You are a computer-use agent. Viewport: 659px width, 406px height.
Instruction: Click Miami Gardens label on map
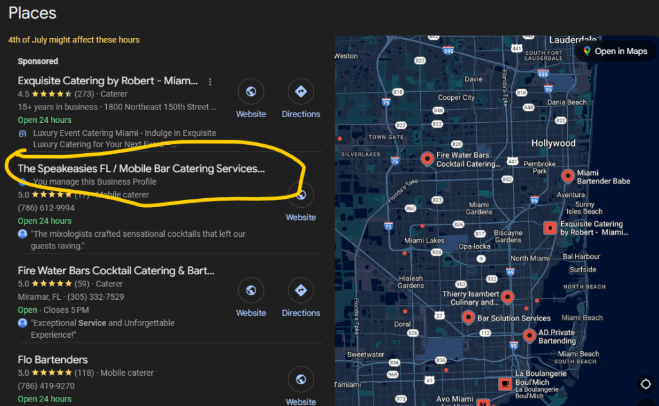(479, 208)
